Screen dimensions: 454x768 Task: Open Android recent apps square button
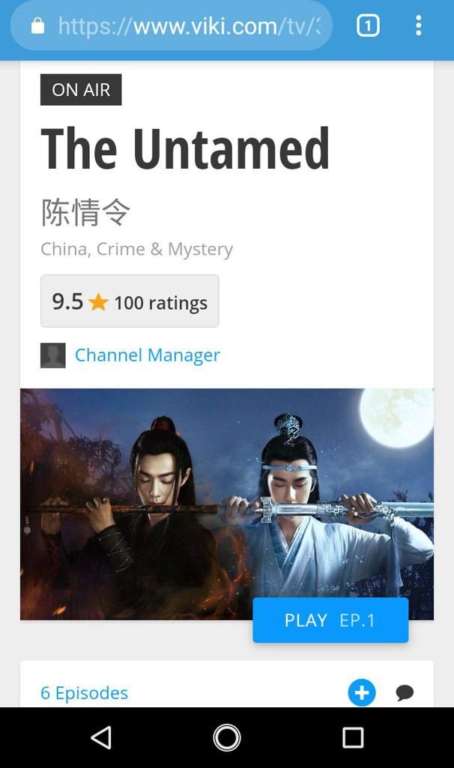[x=353, y=738]
